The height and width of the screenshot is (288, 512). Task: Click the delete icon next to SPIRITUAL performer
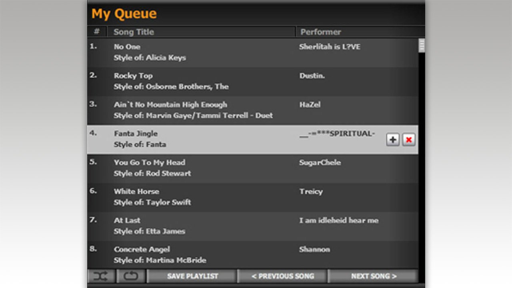pyautogui.click(x=409, y=139)
